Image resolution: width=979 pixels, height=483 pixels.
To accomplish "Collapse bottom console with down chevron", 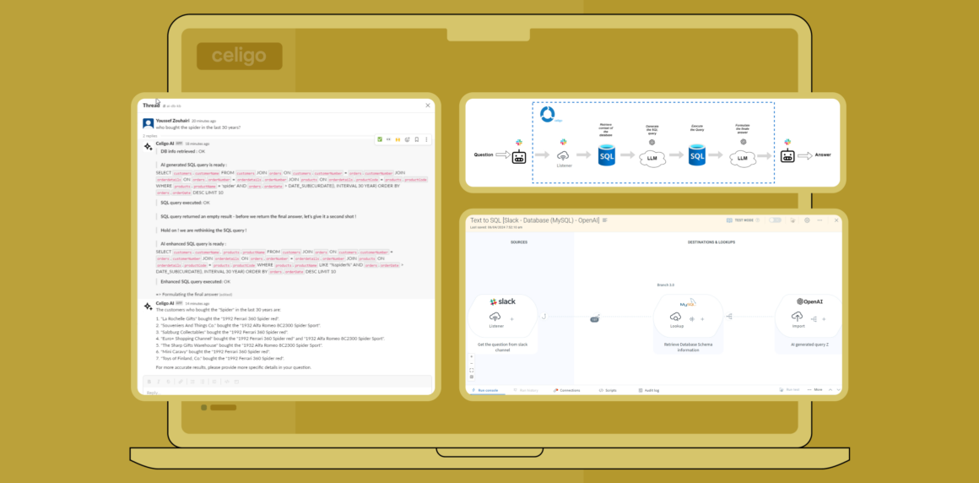I will (838, 389).
